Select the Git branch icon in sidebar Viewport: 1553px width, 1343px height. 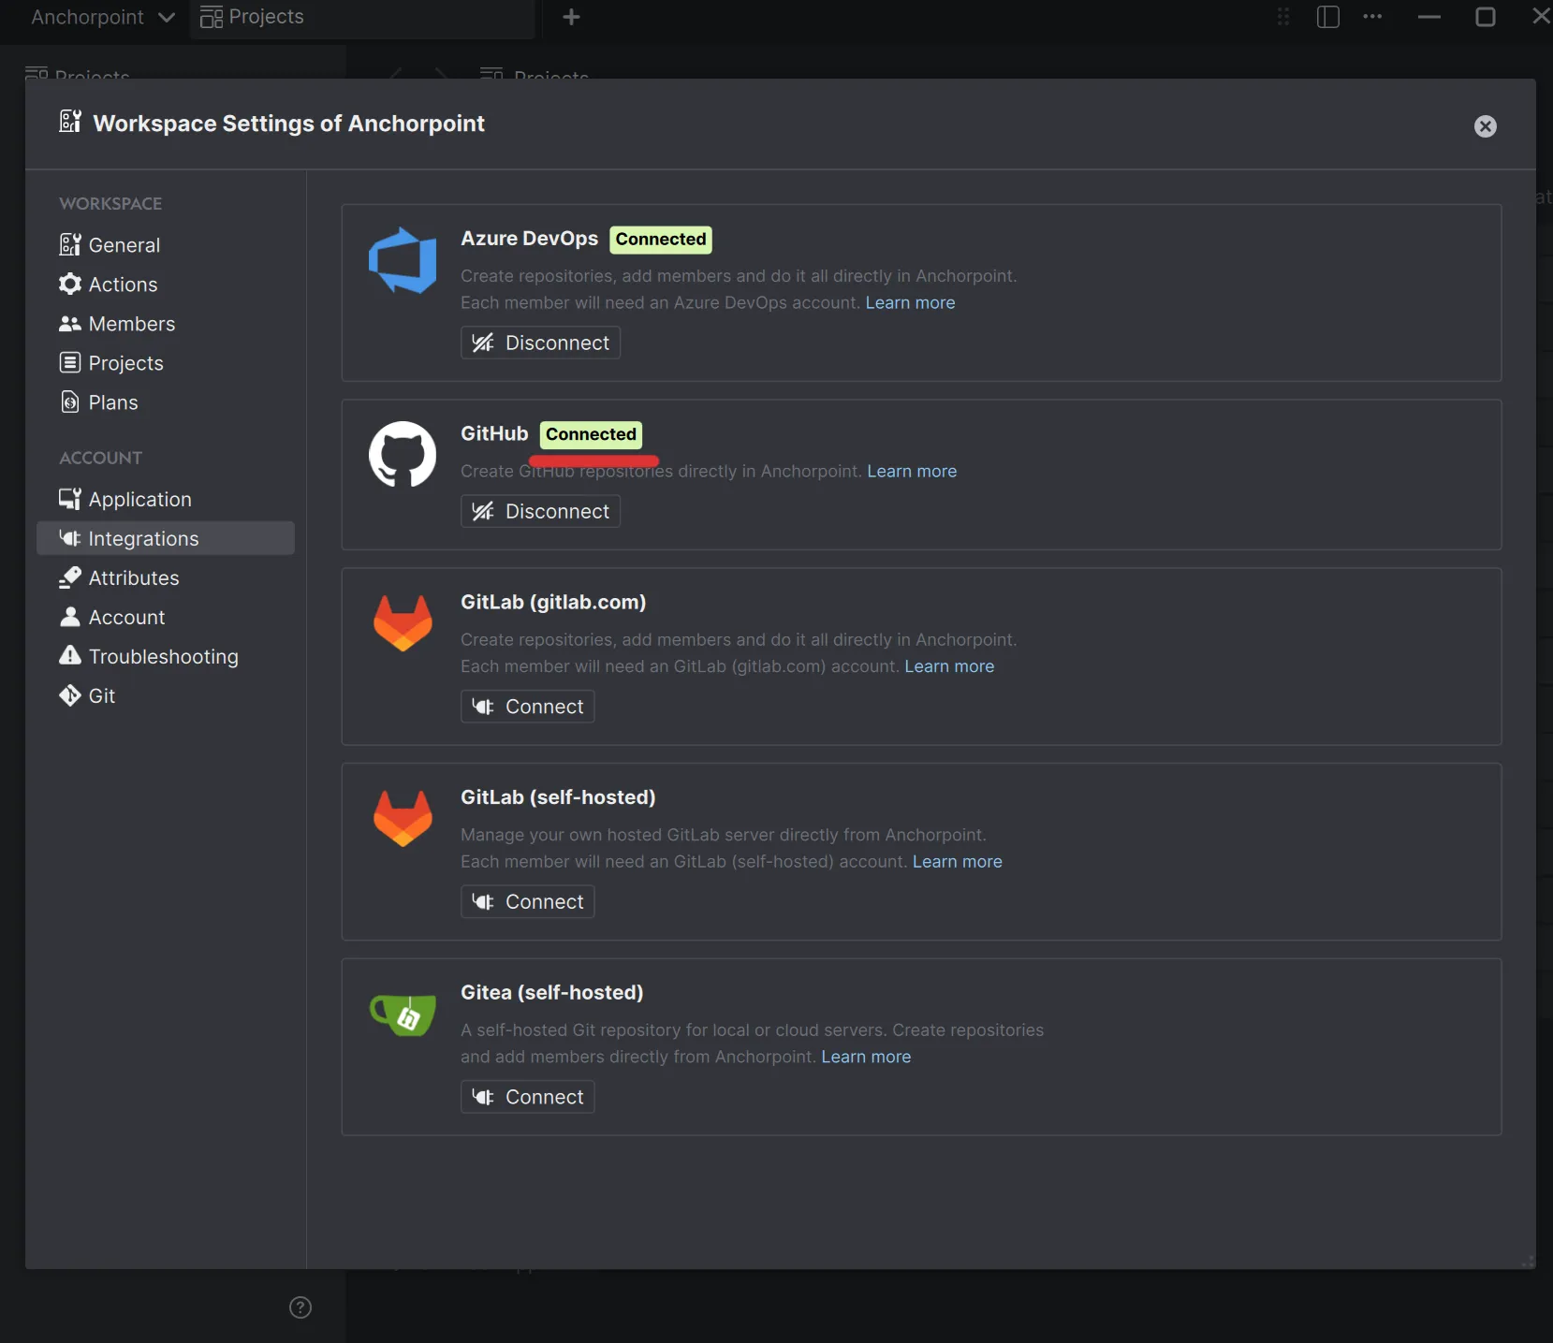[70, 695]
